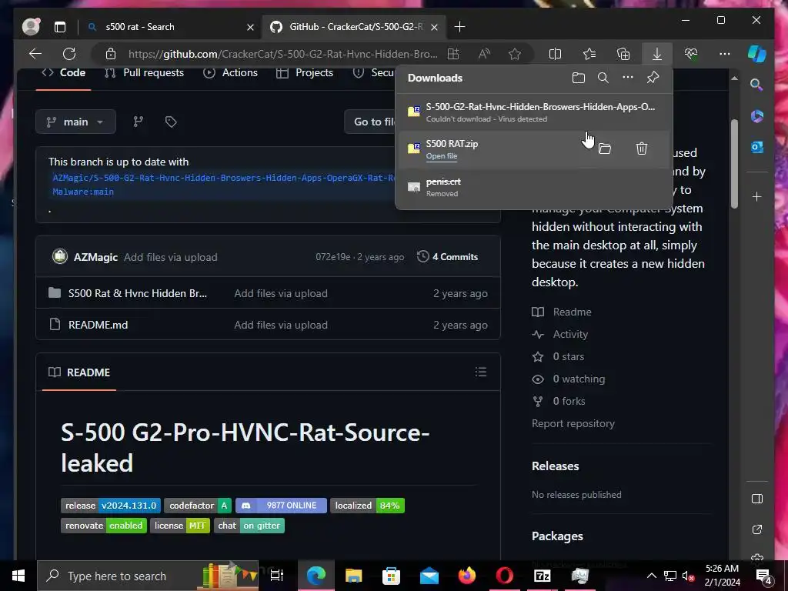Open the Code tab
The height and width of the screenshot is (591, 788).
point(63,73)
